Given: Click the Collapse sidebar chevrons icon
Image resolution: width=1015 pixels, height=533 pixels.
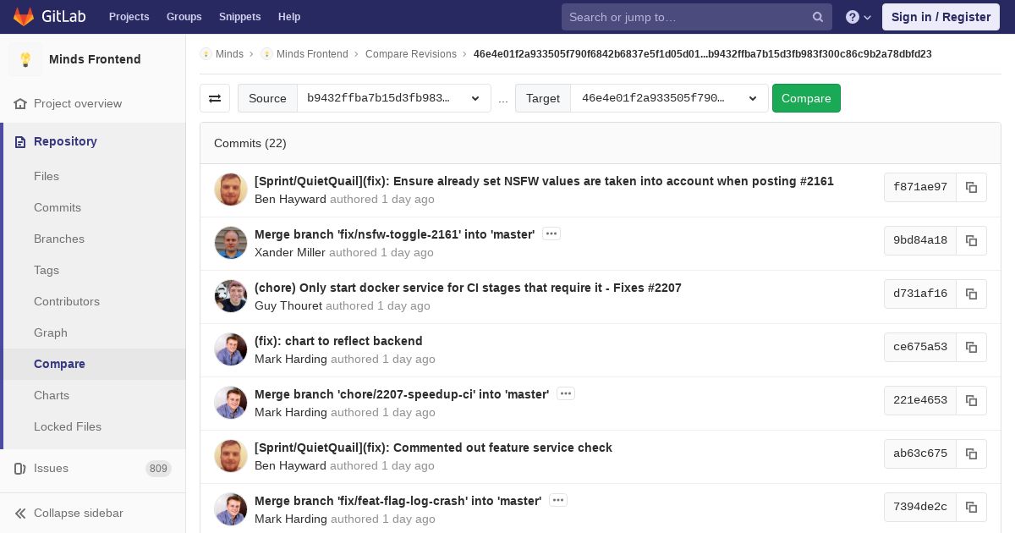Looking at the screenshot, I should pos(20,513).
